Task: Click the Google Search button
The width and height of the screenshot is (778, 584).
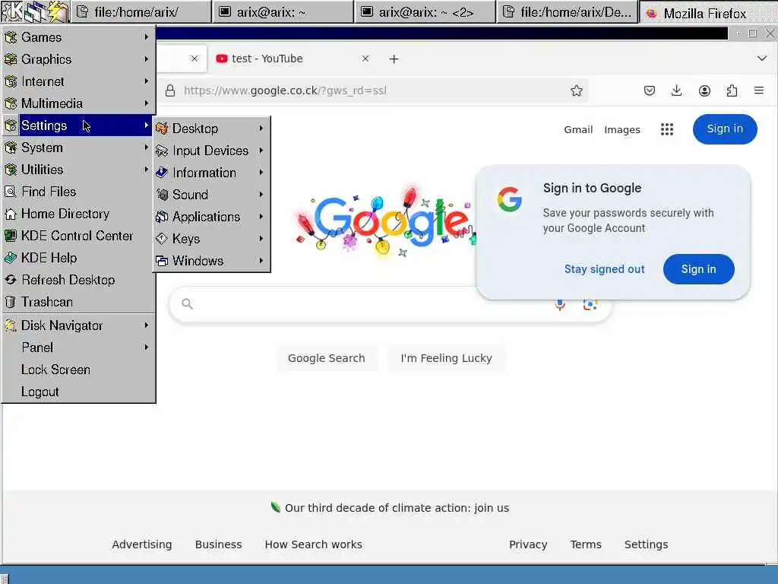Action: [x=327, y=358]
